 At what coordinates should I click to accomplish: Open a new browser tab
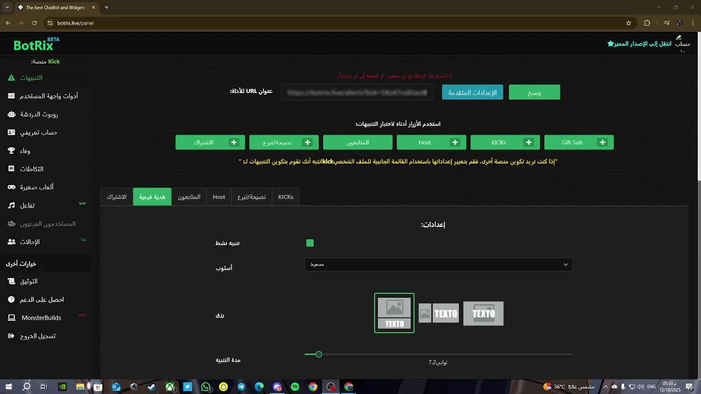pyautogui.click(x=106, y=8)
